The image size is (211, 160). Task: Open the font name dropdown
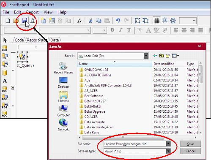click(88, 30)
